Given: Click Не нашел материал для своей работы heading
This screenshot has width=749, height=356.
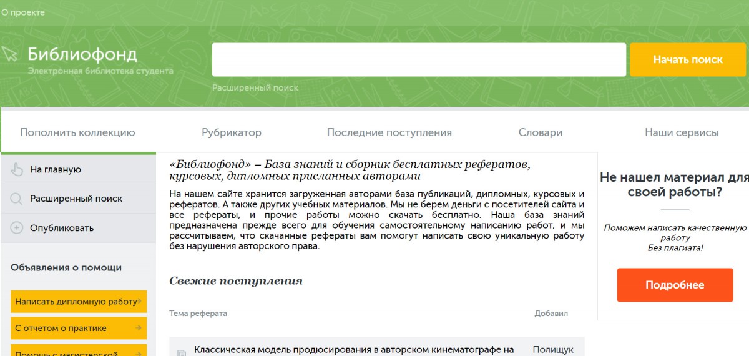Looking at the screenshot, I should (x=674, y=185).
